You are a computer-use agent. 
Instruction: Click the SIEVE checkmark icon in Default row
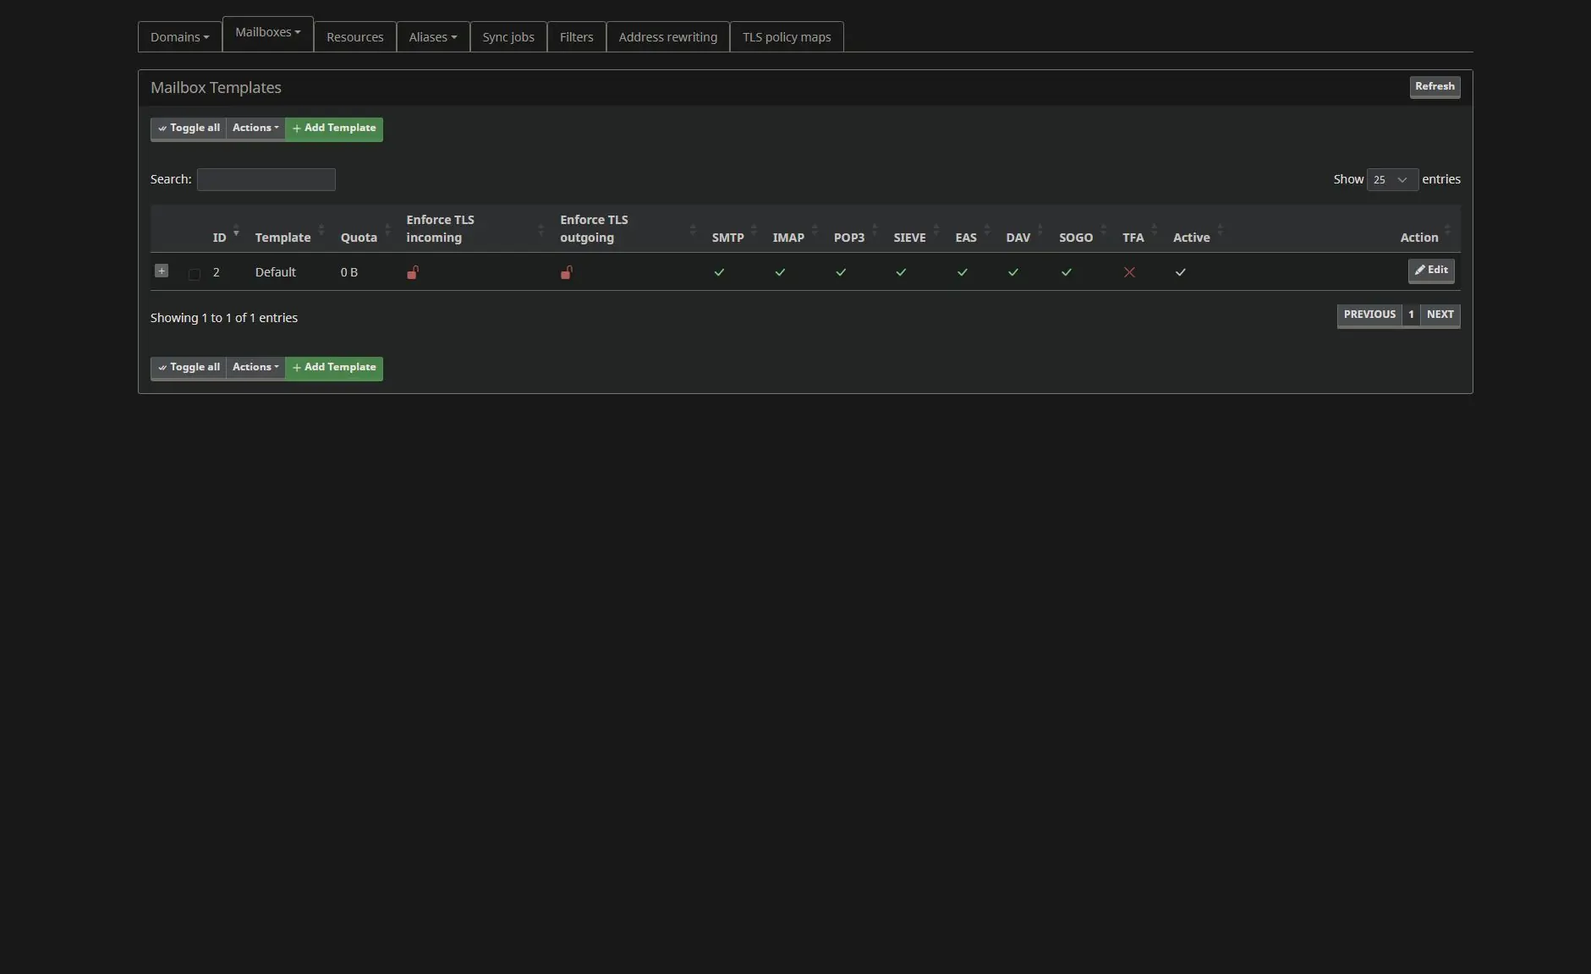coord(901,272)
